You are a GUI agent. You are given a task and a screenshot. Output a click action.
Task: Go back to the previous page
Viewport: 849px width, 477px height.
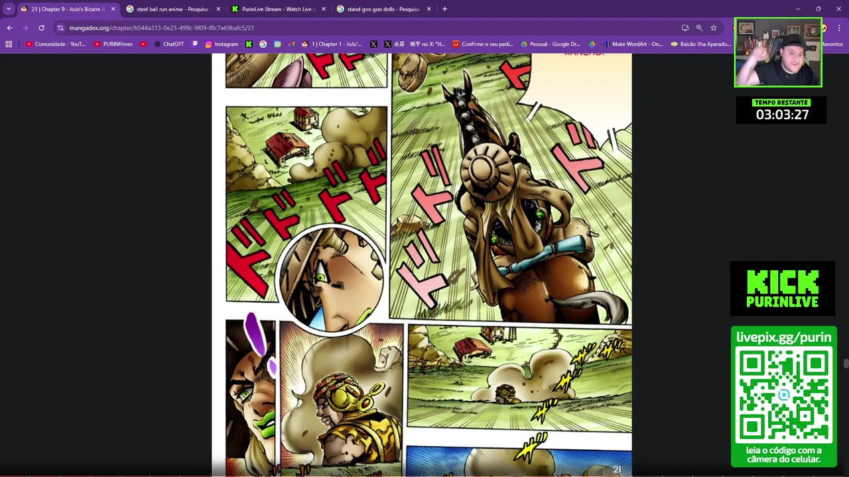[x=9, y=28]
